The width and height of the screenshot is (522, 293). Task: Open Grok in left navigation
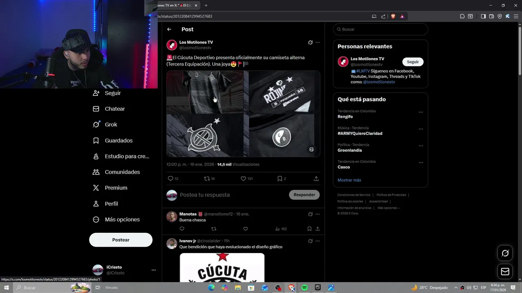pyautogui.click(x=105, y=125)
